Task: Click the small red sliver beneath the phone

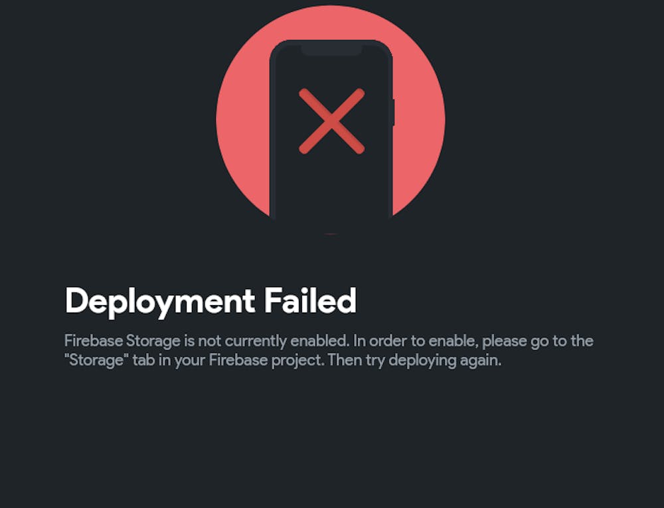Action: click(x=331, y=233)
